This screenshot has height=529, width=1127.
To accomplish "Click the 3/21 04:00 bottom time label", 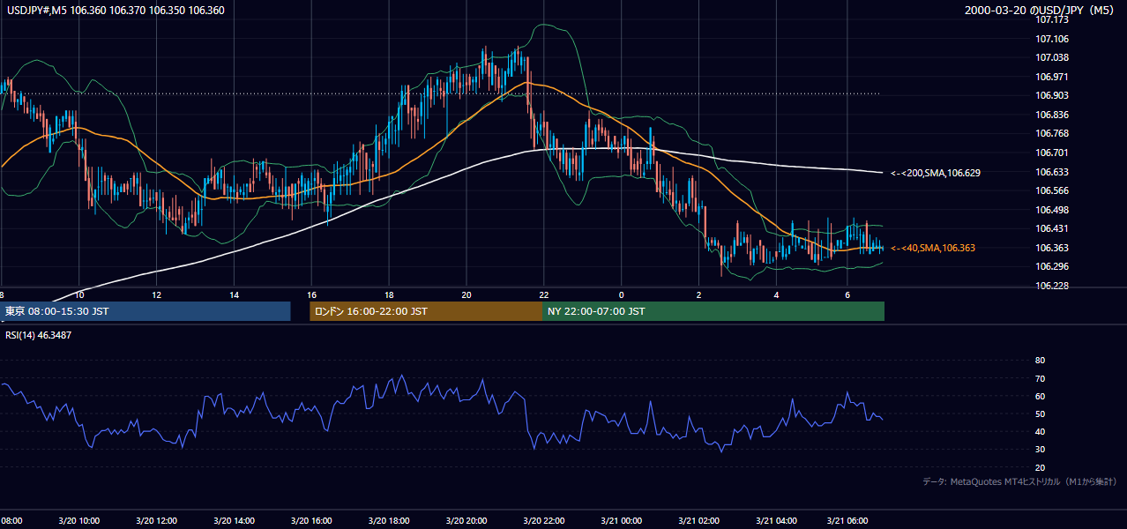I will coord(776,521).
